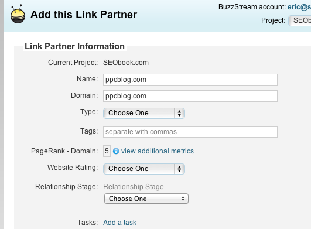Viewport: 311px width, 229px height.
Task: Open the eric@ BuzzStream account link
Action: tap(299, 7)
